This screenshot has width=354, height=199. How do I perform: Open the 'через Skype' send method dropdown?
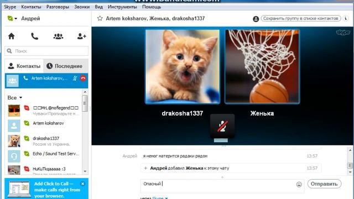[x=160, y=198]
